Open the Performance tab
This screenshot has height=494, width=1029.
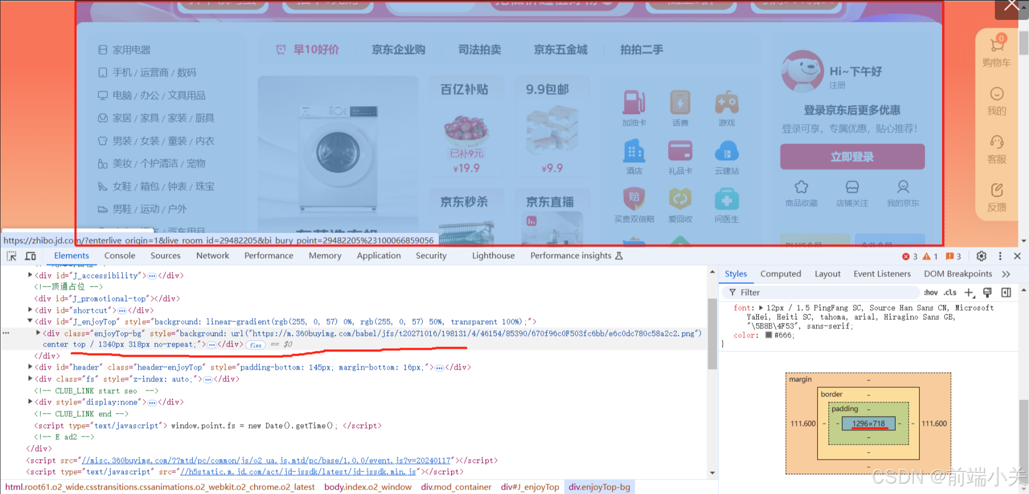point(269,256)
